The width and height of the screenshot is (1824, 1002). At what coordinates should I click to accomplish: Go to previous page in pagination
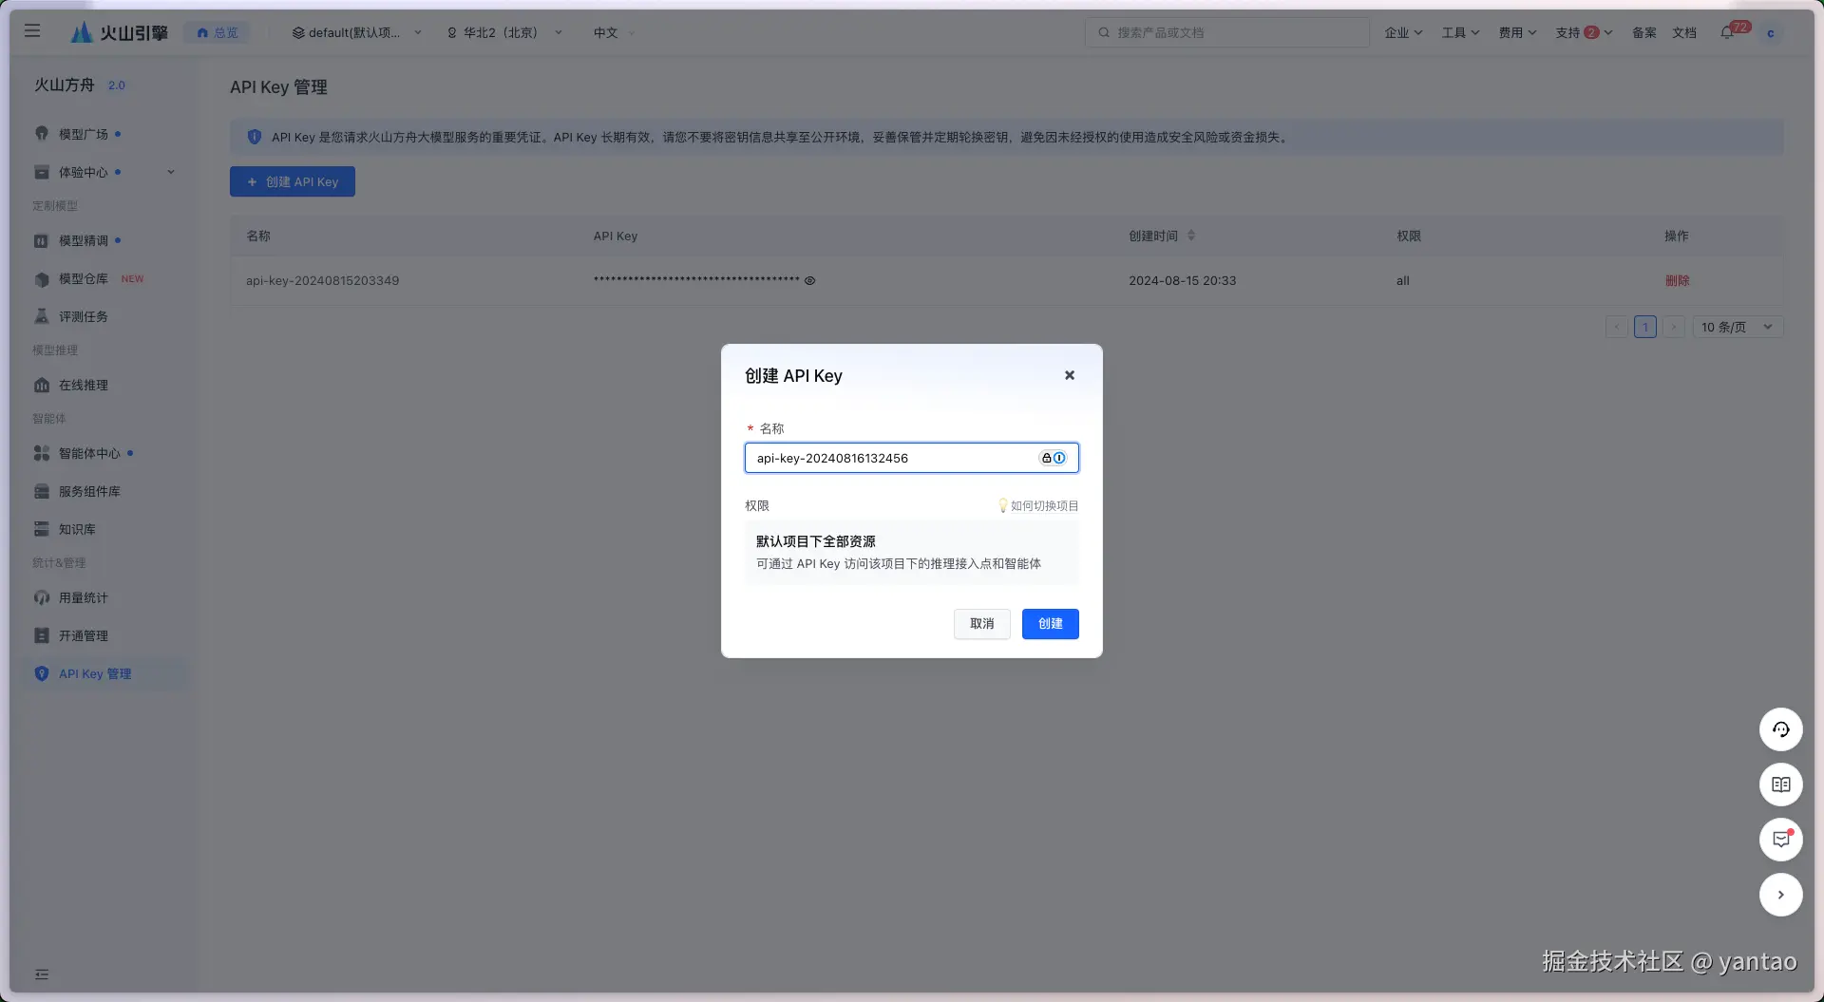point(1617,327)
